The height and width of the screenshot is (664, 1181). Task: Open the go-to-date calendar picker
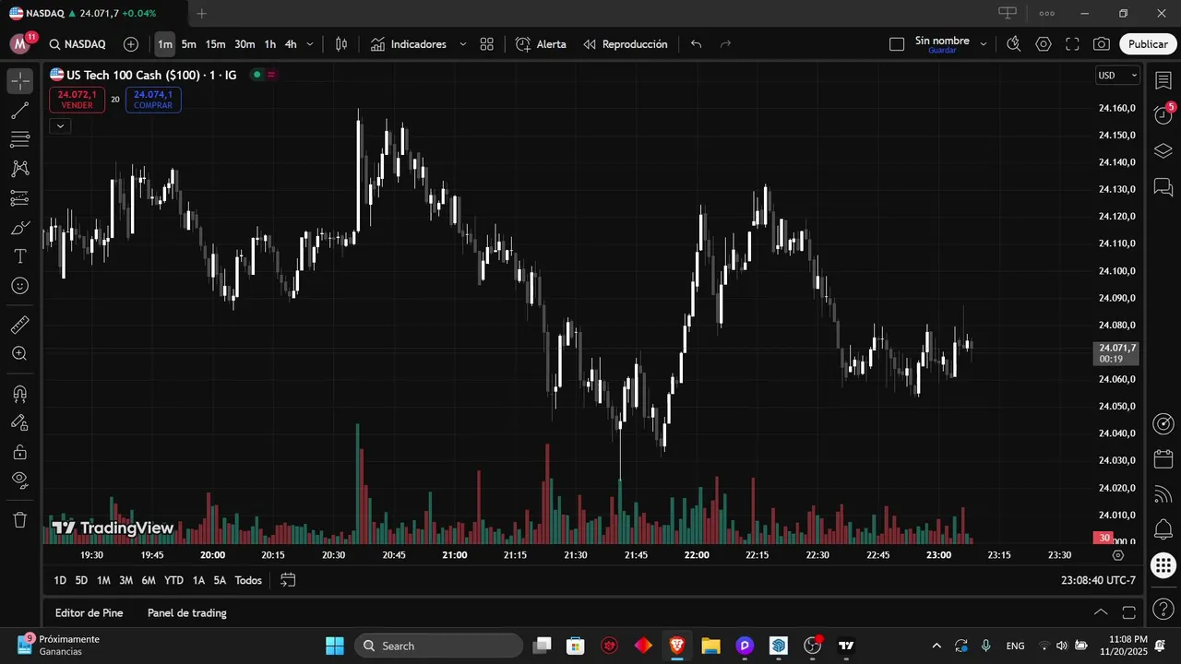[x=288, y=580]
